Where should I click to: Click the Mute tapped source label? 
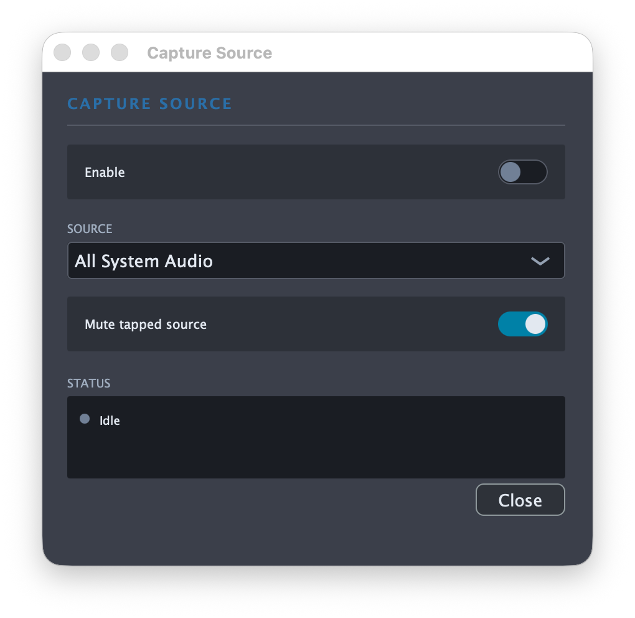click(x=146, y=324)
